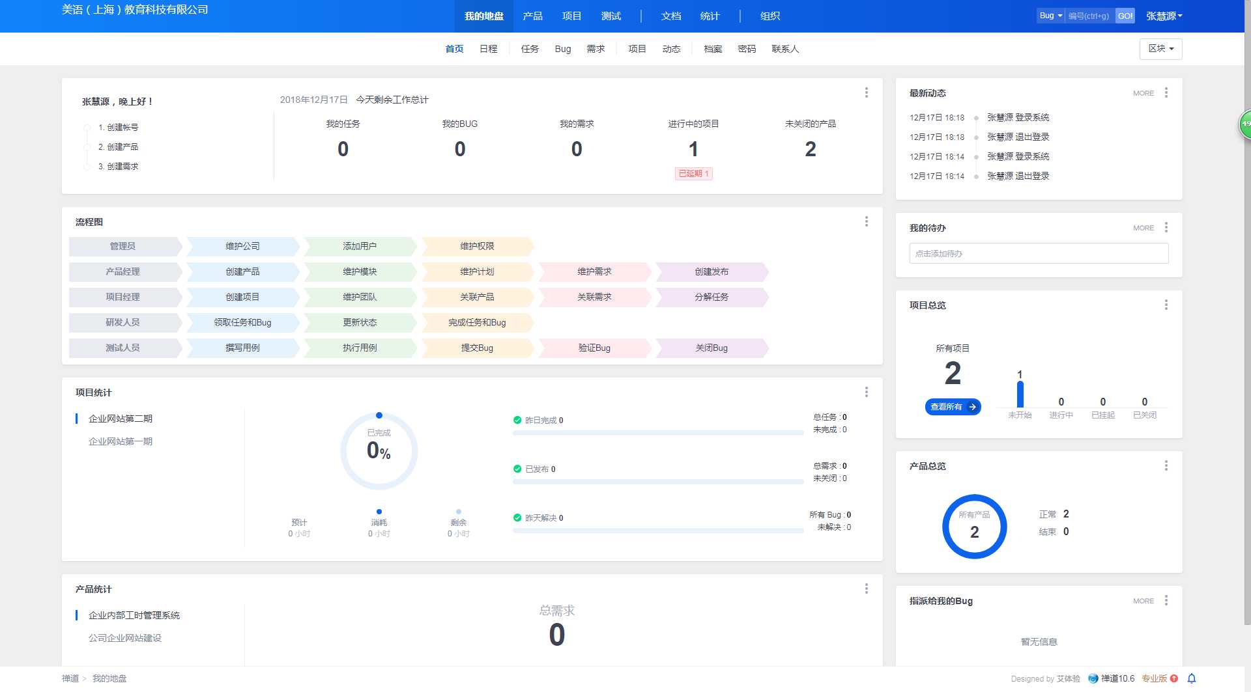Select 企业网站第二期 in project statistics
1251x692 pixels.
pyautogui.click(x=121, y=419)
